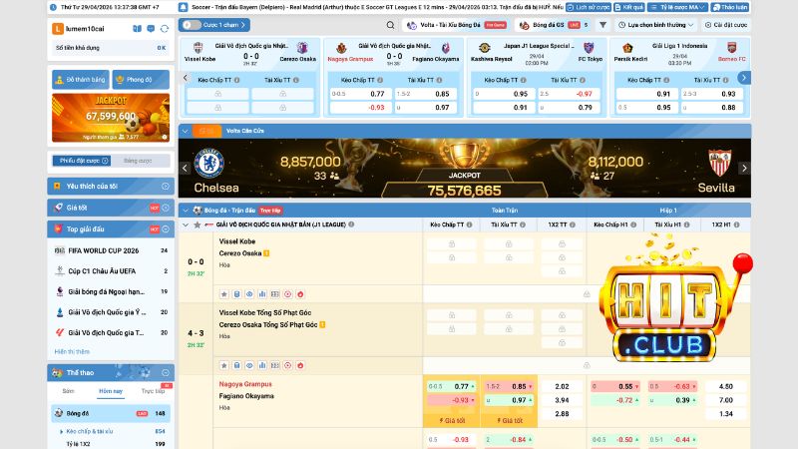Open Lịch sử cược button
The image size is (798, 449).
589,7
